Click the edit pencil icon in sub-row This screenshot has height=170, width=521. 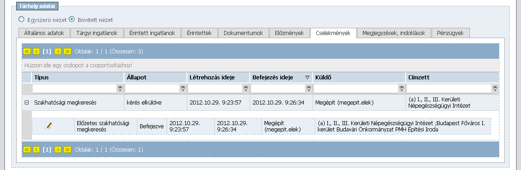(49, 126)
